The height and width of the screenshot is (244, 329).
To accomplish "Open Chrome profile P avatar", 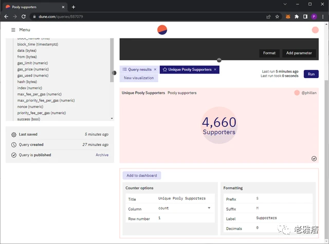I will [314, 16].
